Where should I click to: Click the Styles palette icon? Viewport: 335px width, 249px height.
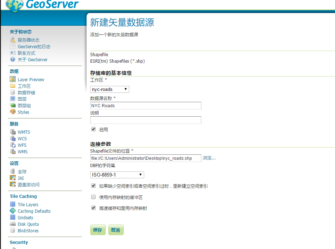pyautogui.click(x=13, y=112)
